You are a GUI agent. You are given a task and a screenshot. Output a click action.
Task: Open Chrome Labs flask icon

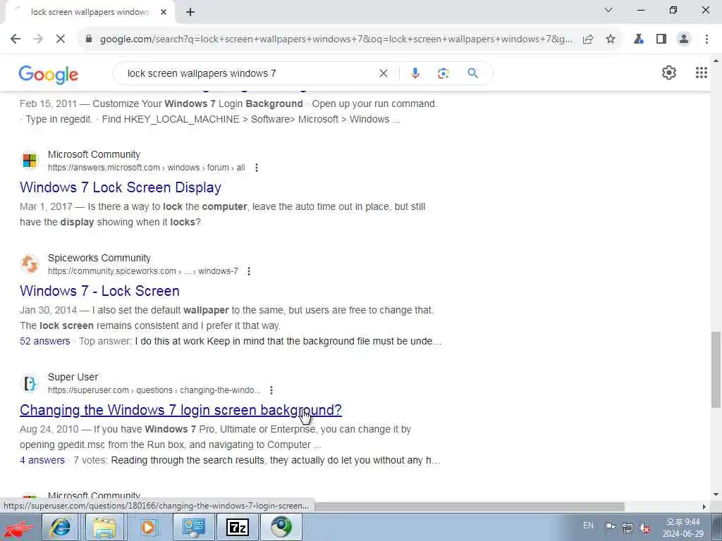[x=639, y=39]
